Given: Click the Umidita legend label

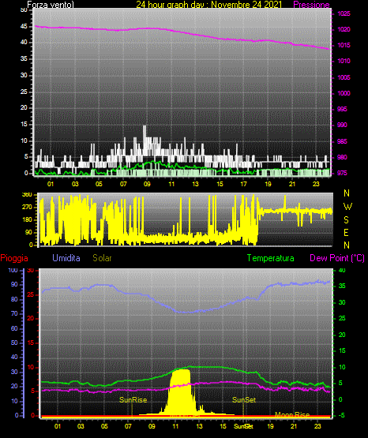Looking at the screenshot, I should [66, 258].
